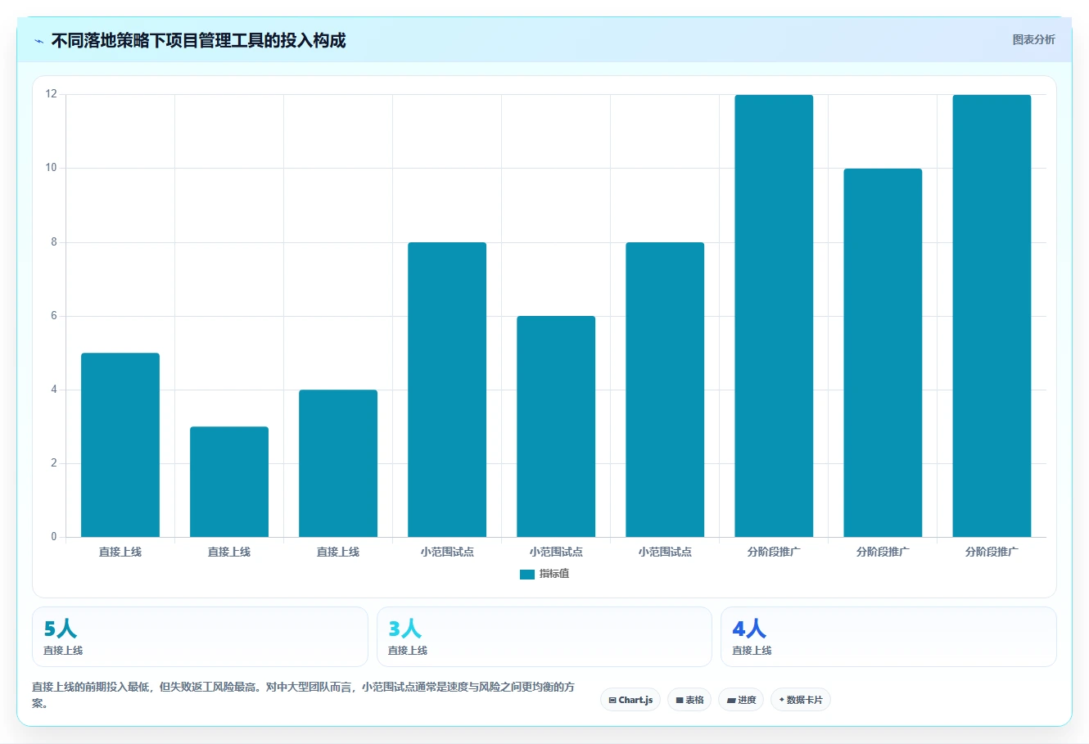Select the Chart.js tag chip
Viewport: 1089px width, 744px height.
(x=630, y=700)
